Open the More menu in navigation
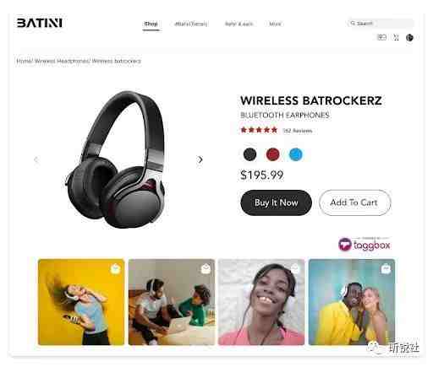This screenshot has height=367, width=433. point(275,24)
